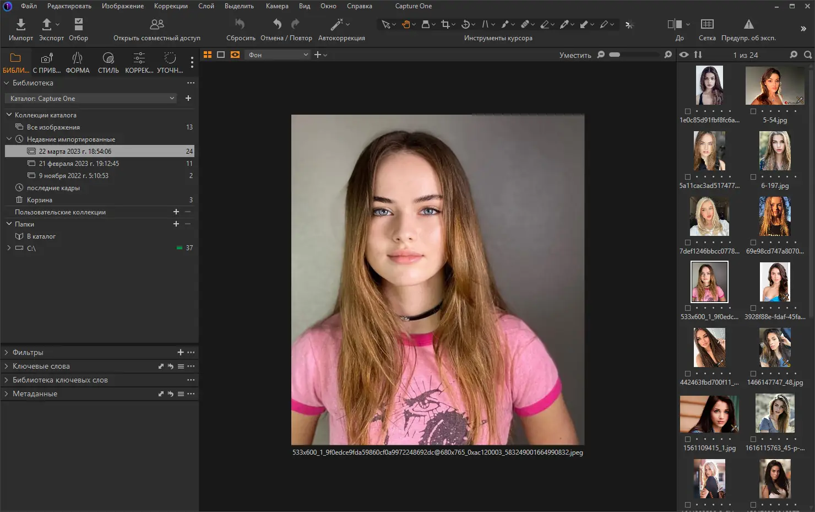Select the Crop tool

click(445, 25)
